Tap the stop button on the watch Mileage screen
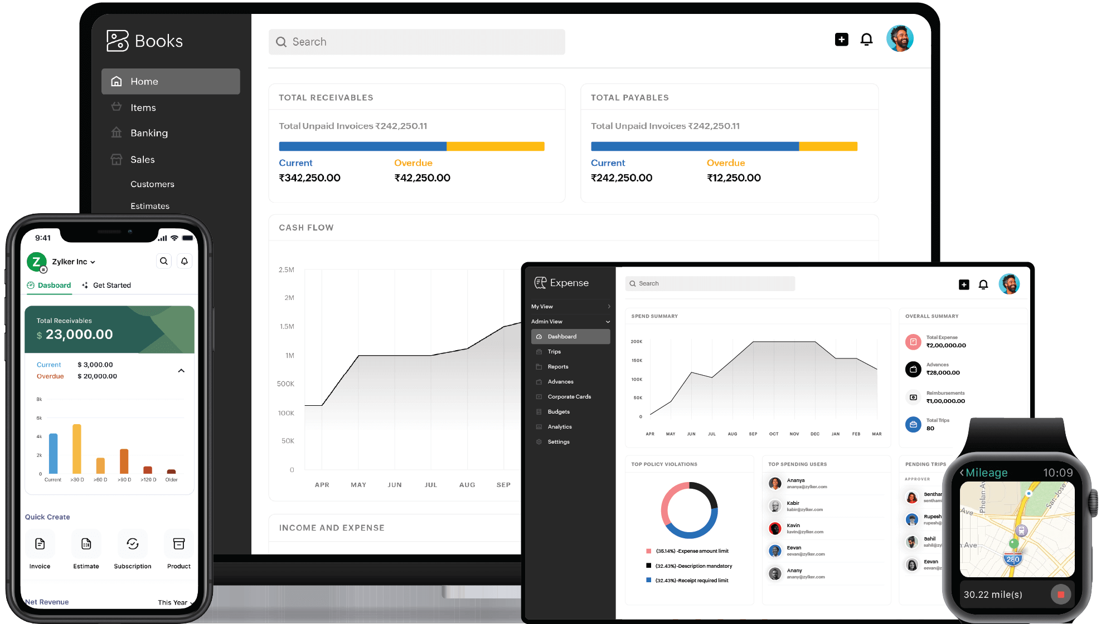Viewport: 1101px width, 624px height. 1061,594
